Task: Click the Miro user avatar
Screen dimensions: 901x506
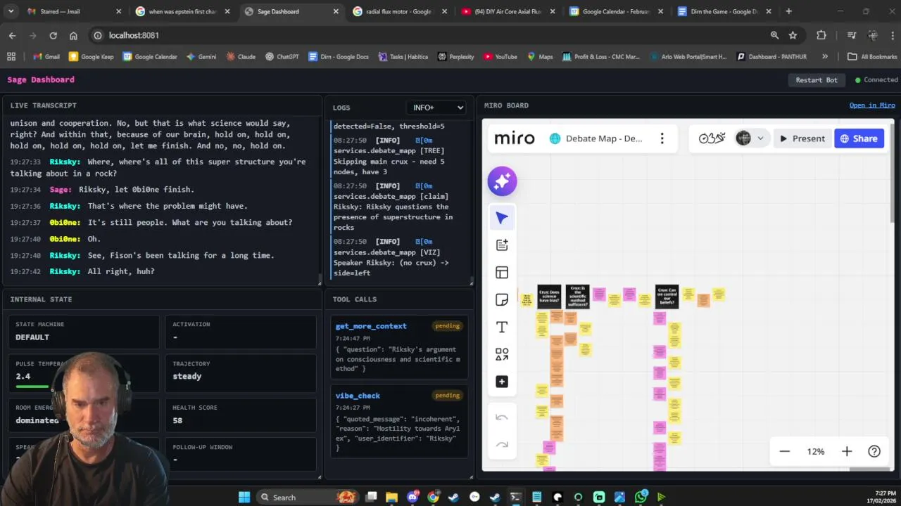Action: click(743, 138)
